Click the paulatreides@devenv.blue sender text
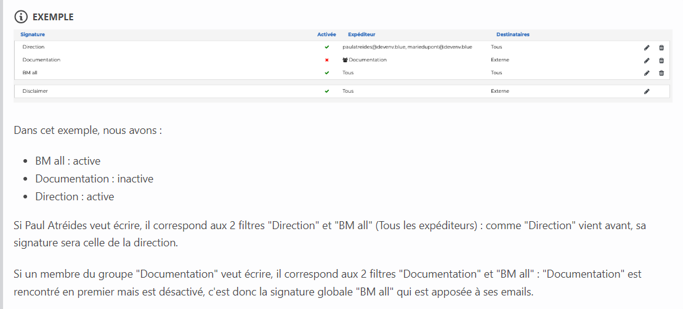This screenshot has height=309, width=683. [374, 47]
